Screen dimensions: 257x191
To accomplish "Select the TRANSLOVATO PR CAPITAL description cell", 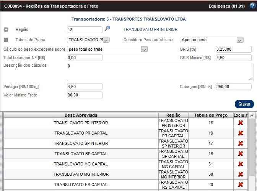I will pyautogui.click(x=81, y=133).
